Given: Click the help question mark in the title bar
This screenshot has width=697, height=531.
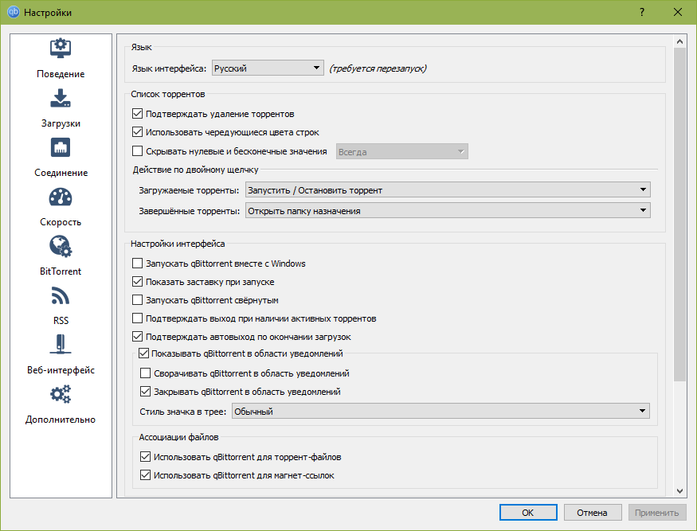Looking at the screenshot, I should pos(642,12).
